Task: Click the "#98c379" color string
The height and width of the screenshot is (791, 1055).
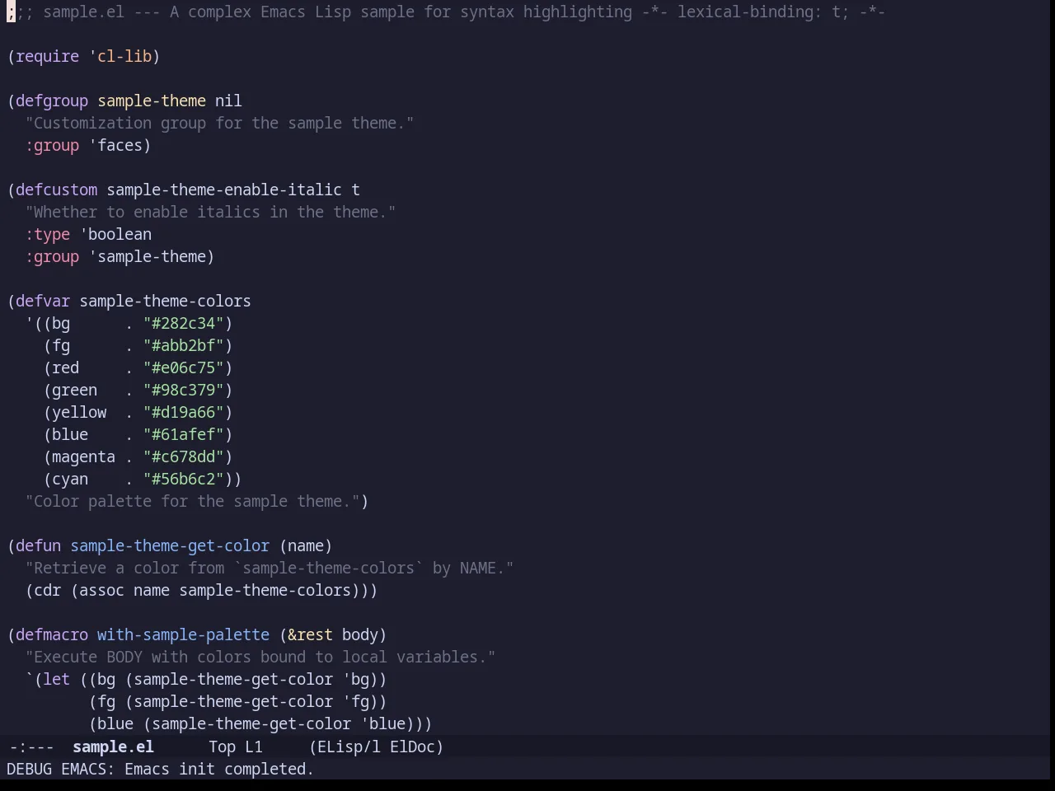Action: (x=183, y=390)
